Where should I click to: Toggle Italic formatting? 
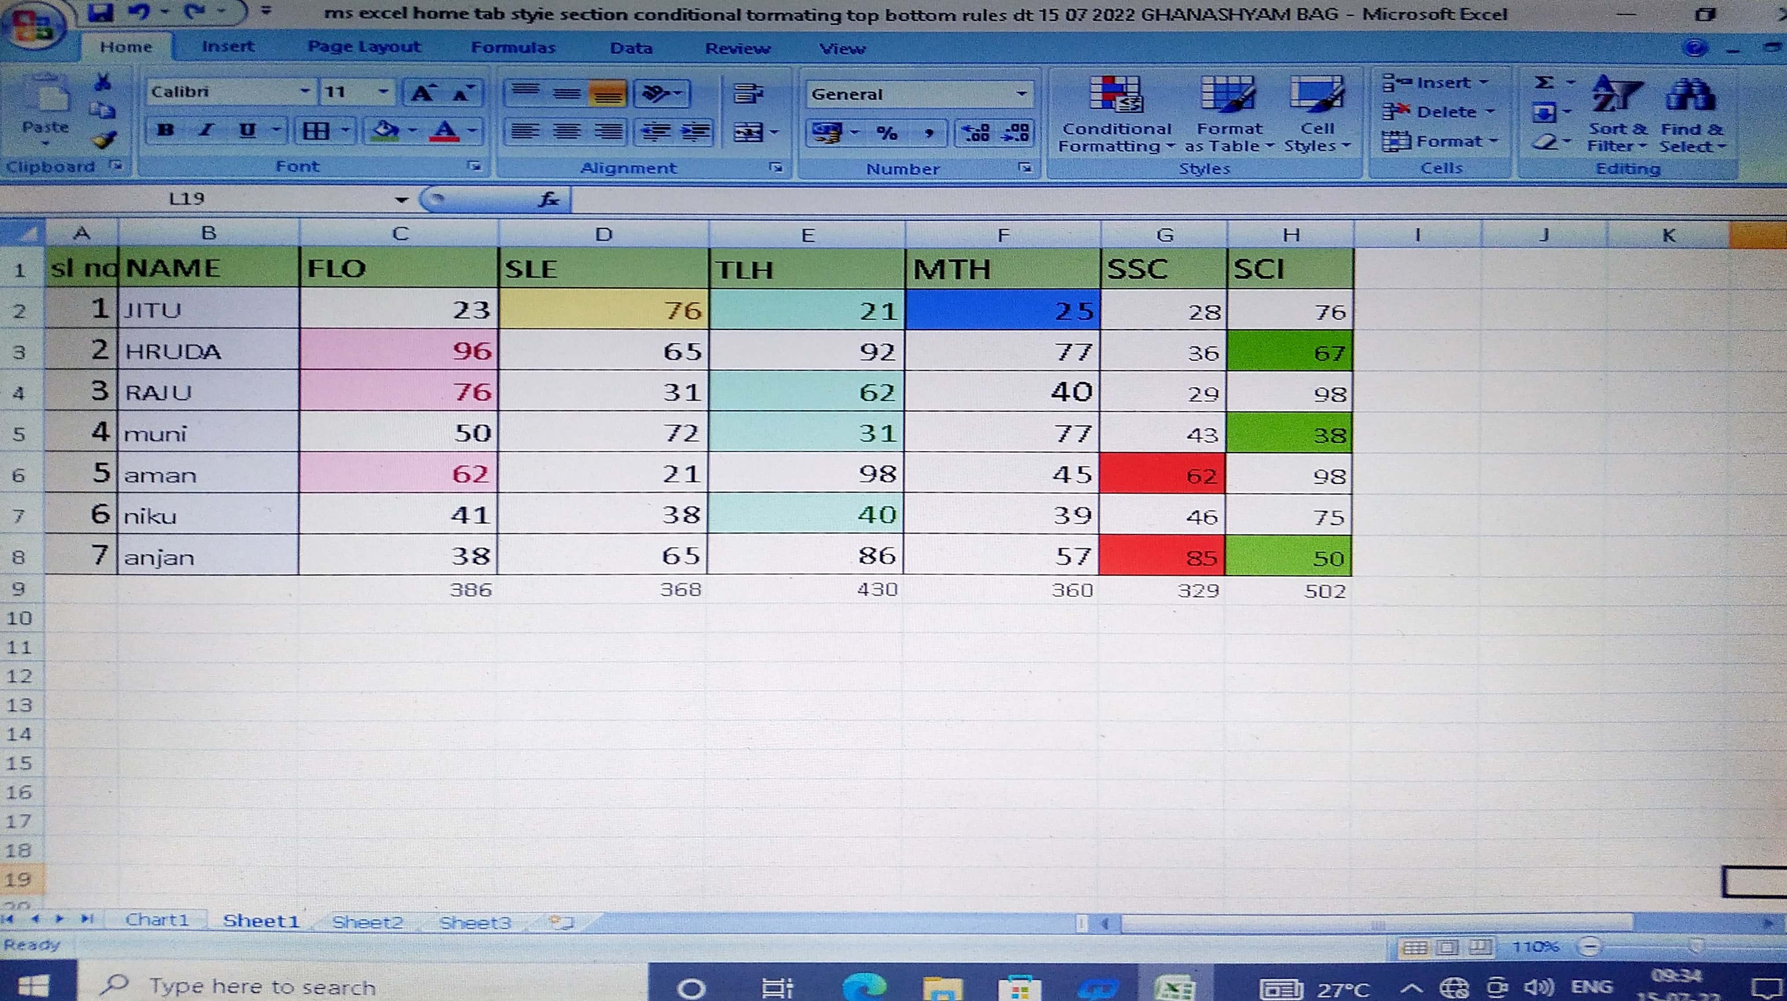point(206,130)
